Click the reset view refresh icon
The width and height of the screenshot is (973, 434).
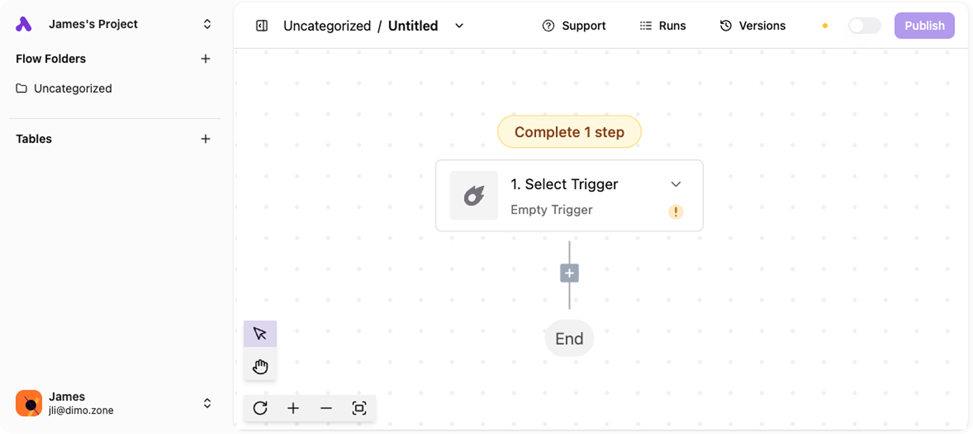(x=260, y=408)
